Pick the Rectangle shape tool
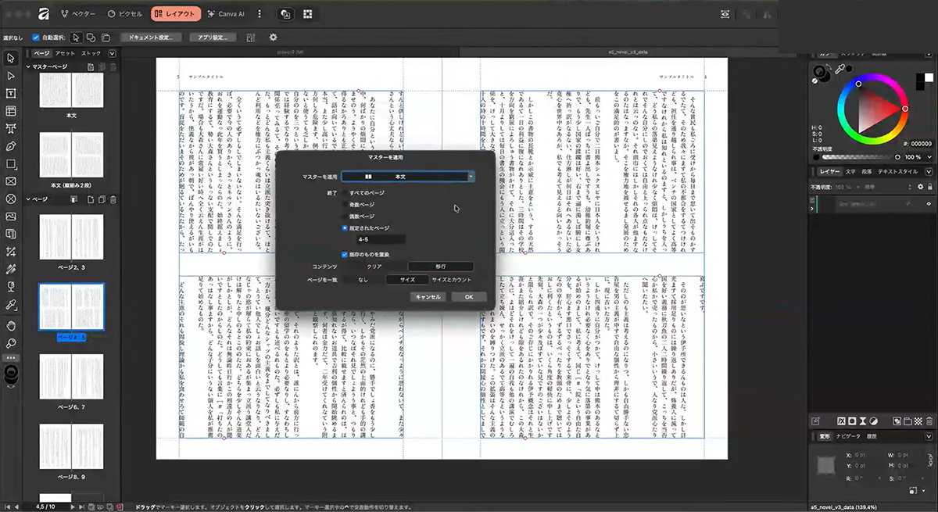938x512 pixels. click(x=11, y=164)
